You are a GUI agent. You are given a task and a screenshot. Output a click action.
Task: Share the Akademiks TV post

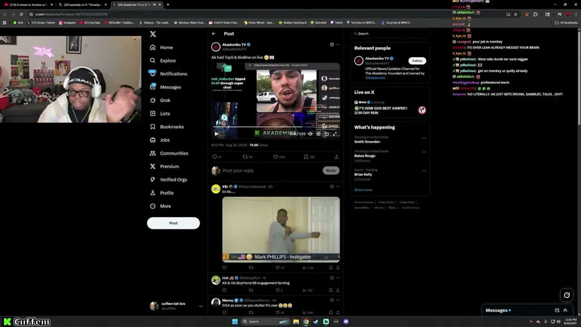336,157
